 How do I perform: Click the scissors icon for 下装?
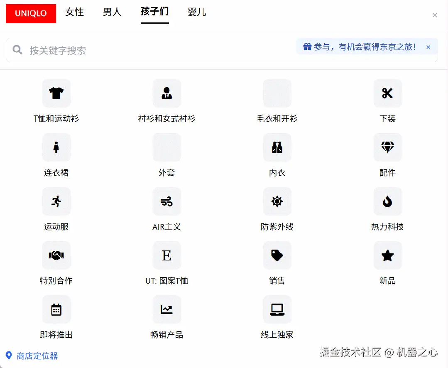coord(387,93)
